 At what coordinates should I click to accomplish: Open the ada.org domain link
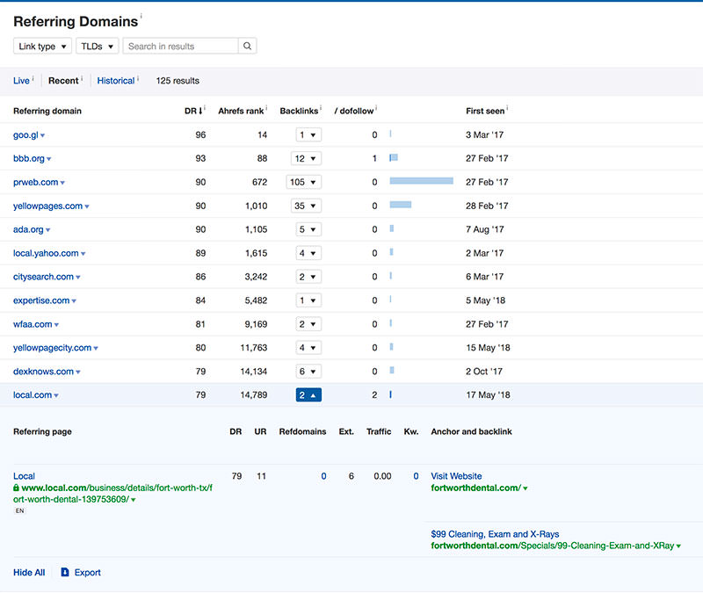pyautogui.click(x=28, y=229)
